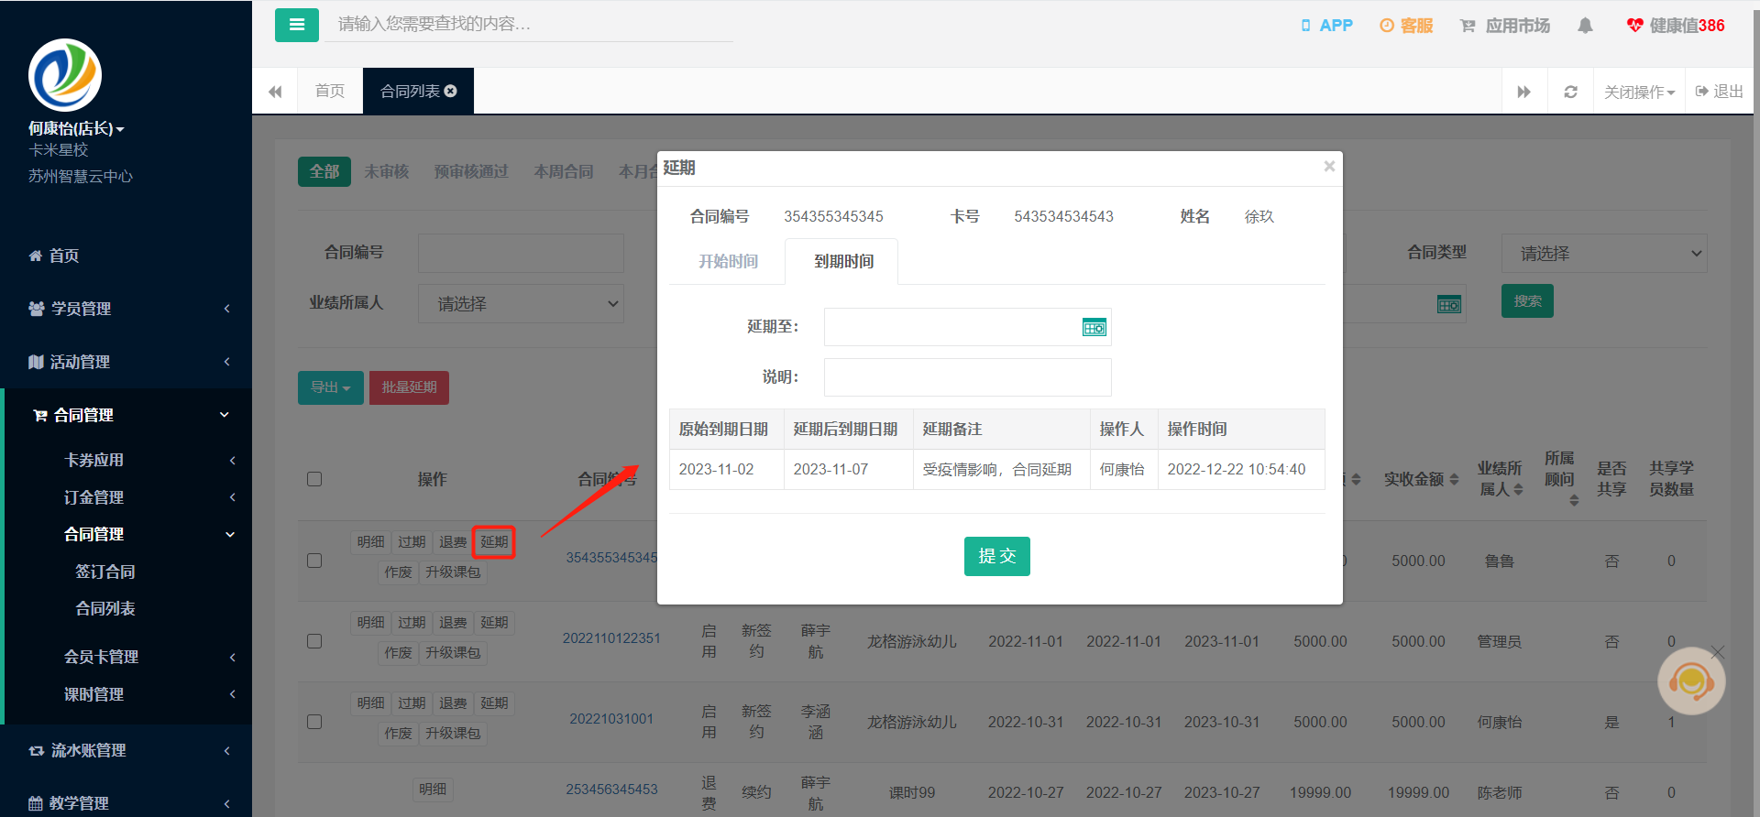Open background search form calendar icon
The image size is (1760, 817).
tap(1449, 305)
